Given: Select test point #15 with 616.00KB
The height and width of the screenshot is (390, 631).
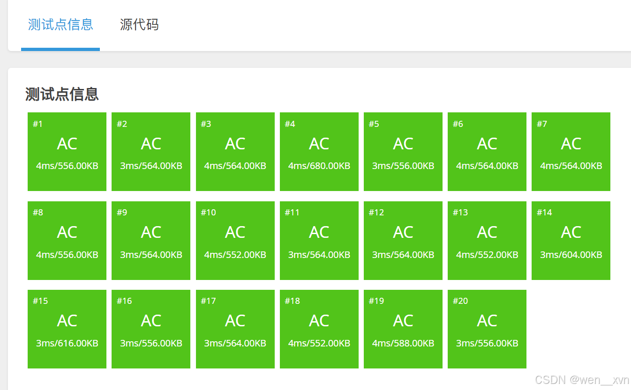Looking at the screenshot, I should (67, 329).
